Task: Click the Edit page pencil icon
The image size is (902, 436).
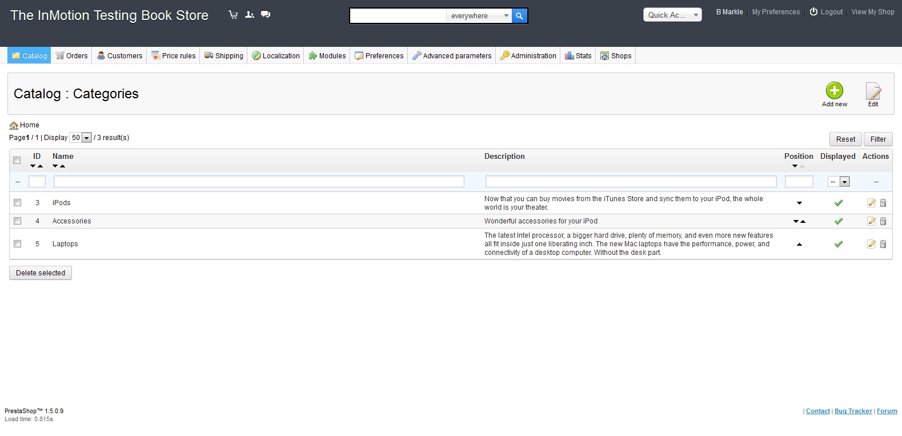Action: 873,91
